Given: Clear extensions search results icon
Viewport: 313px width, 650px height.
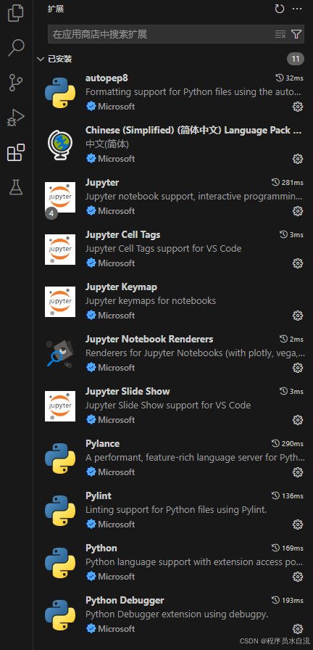Looking at the screenshot, I should pyautogui.click(x=280, y=34).
